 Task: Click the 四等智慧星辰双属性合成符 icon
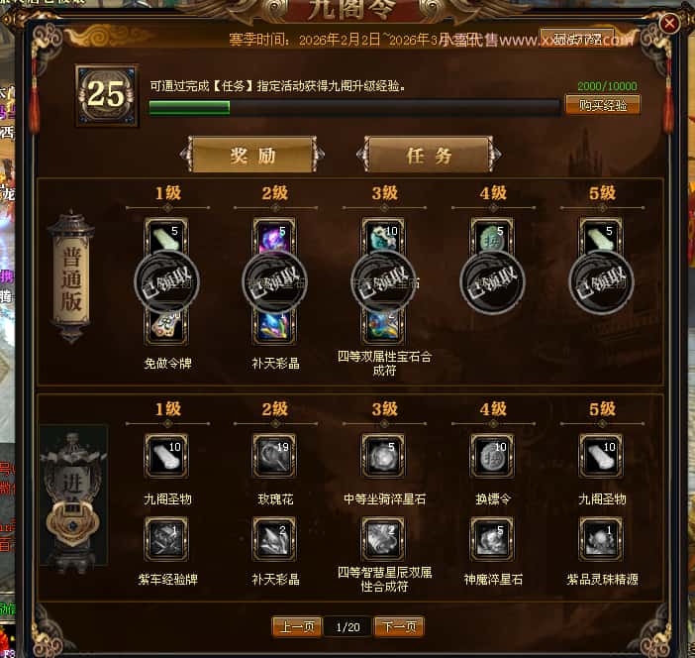pyautogui.click(x=383, y=539)
